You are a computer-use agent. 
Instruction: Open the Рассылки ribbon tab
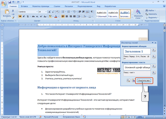(x=69, y=6)
